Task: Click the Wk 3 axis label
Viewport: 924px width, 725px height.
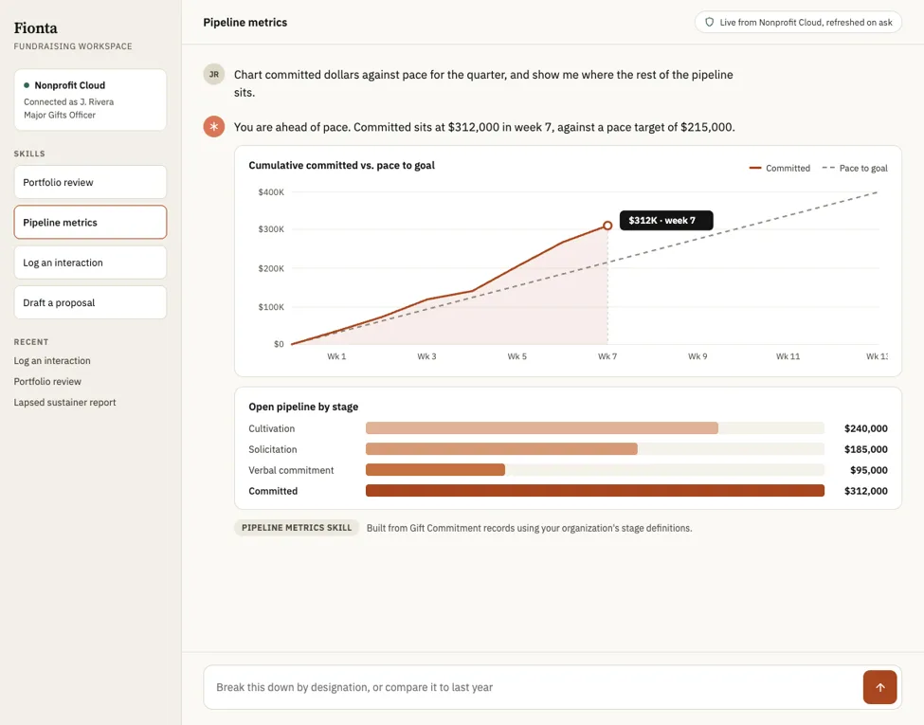Action: point(426,356)
